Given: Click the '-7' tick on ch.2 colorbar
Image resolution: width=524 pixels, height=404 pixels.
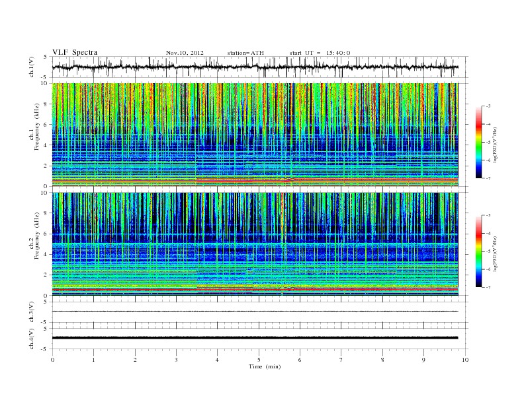Looking at the screenshot, I should click(x=488, y=287).
